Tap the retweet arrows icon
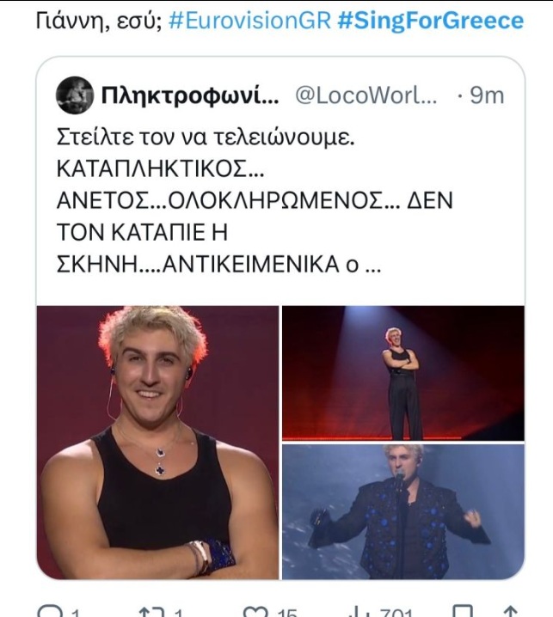 (x=151, y=613)
